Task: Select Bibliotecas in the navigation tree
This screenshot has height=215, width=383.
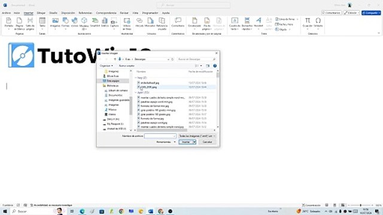Action: [113, 86]
